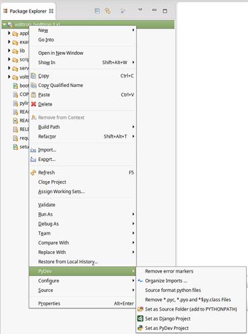The image size is (248, 334).
Task: Open the Compare With submenu
Action: tap(83, 242)
